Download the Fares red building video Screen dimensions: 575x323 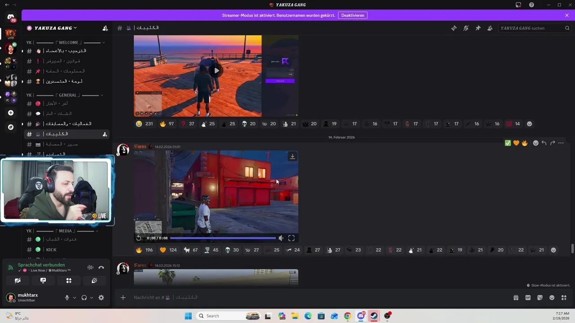click(x=292, y=156)
